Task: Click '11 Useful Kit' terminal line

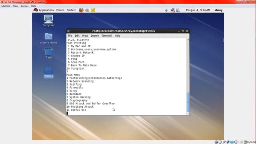Action: 76,110
